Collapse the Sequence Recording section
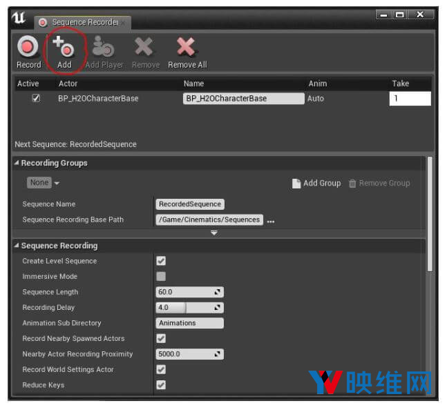Screen dimensions: 447x410 coord(17,246)
